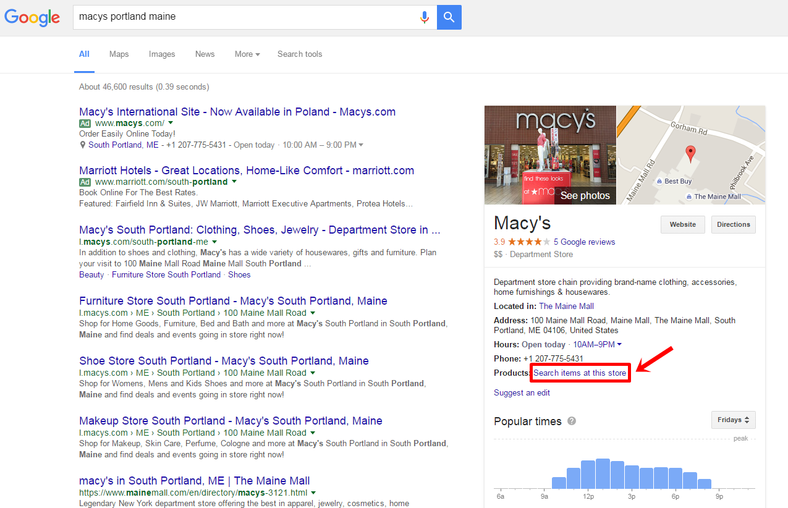Click the Shoes sitelink
The width and height of the screenshot is (788, 508).
239,274
